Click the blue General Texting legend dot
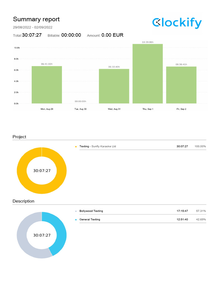The image size is (215, 286). [76, 220]
